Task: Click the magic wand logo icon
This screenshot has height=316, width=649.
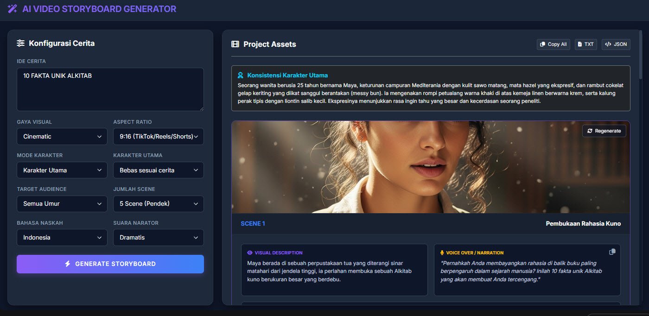Action: point(13,9)
